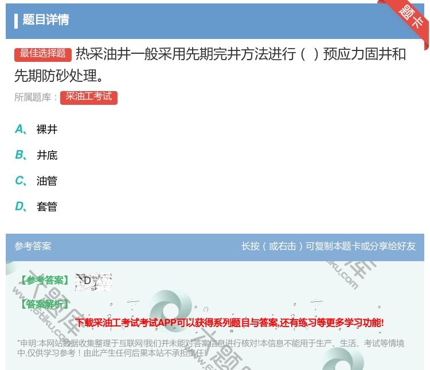Click the answer image showing D
This screenshot has width=430, height=370.
tap(93, 282)
